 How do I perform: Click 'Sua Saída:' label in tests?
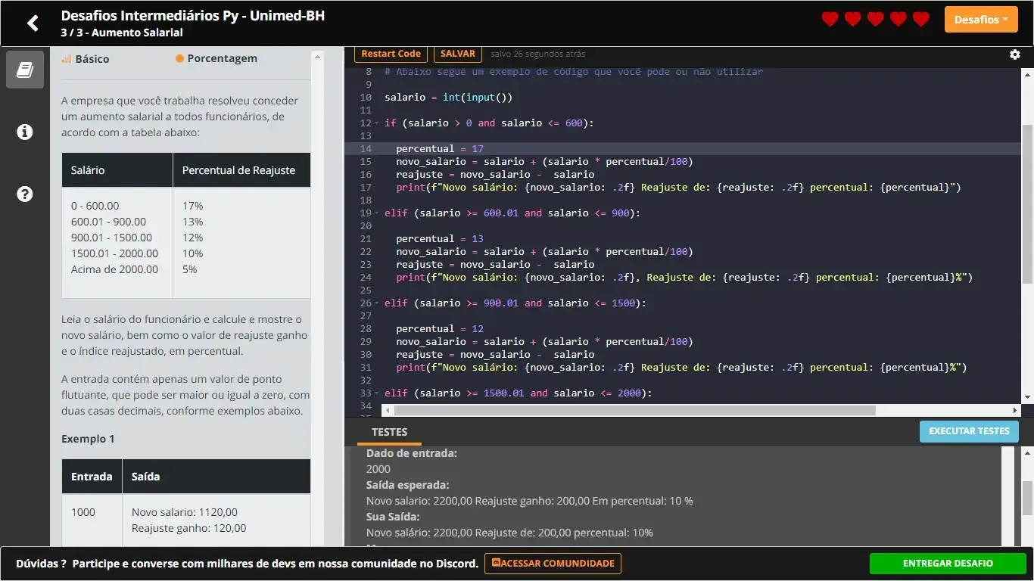393,517
